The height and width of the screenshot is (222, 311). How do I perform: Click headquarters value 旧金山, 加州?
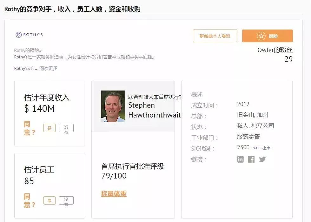point(253,115)
